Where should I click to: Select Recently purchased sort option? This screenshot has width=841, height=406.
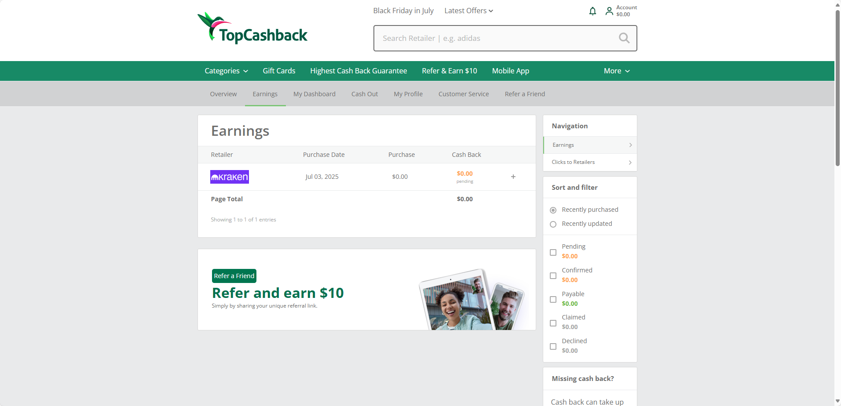pos(553,210)
